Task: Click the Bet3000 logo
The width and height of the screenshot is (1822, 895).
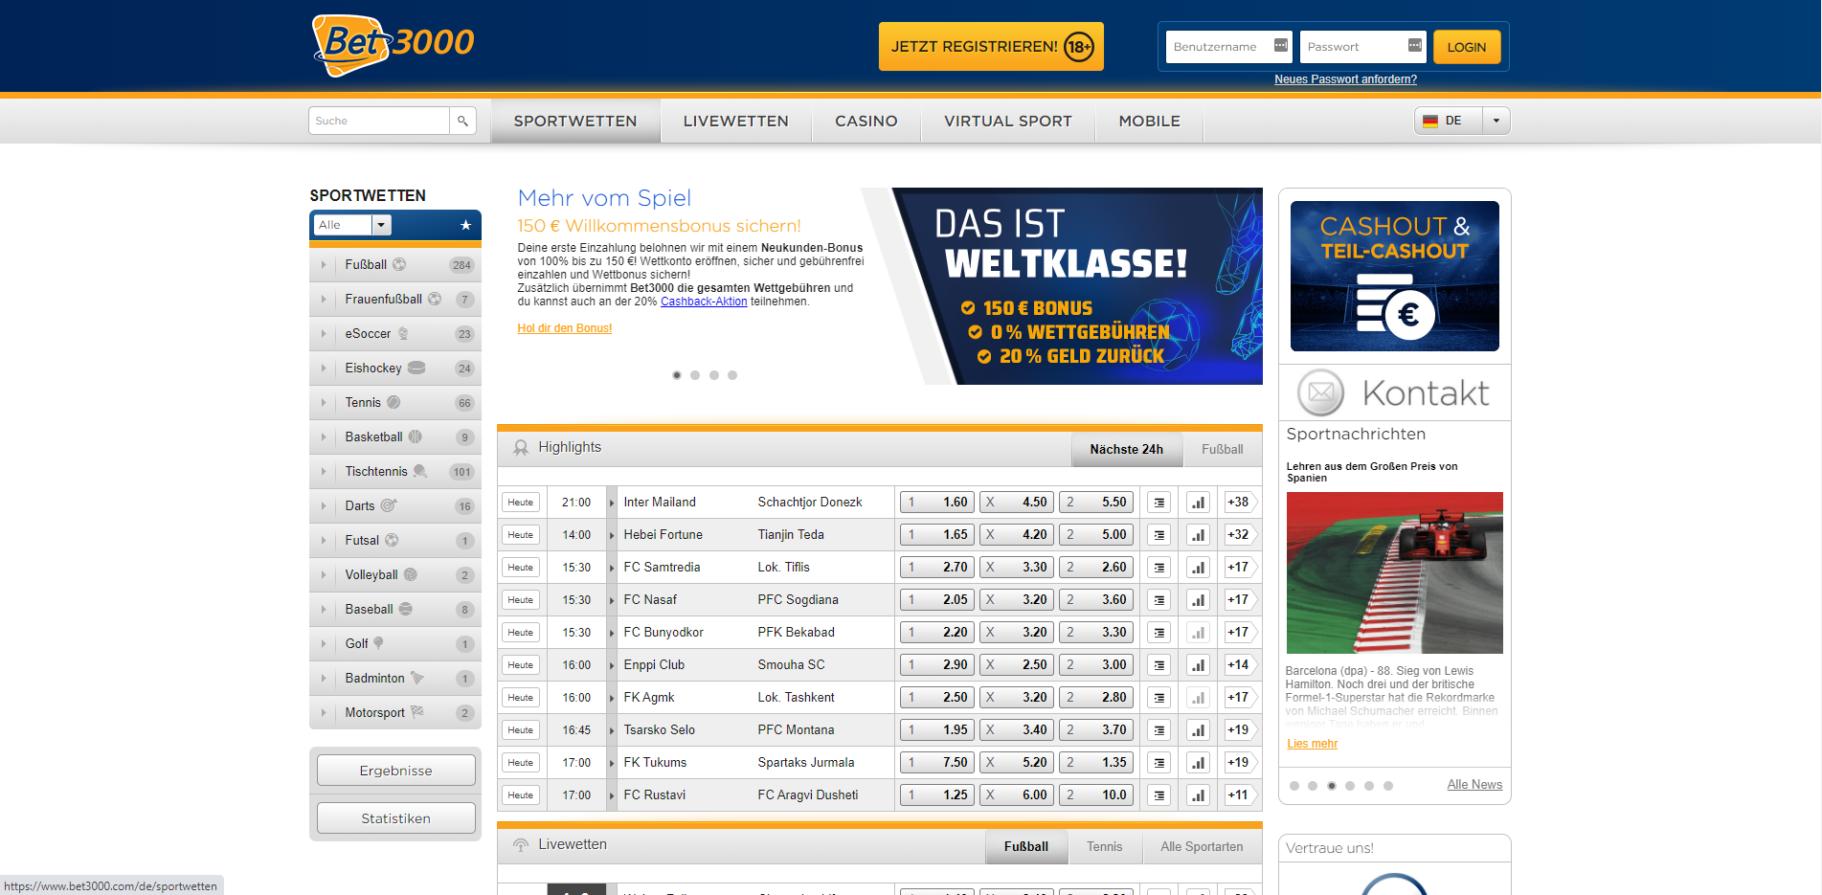Action: pyautogui.click(x=394, y=45)
